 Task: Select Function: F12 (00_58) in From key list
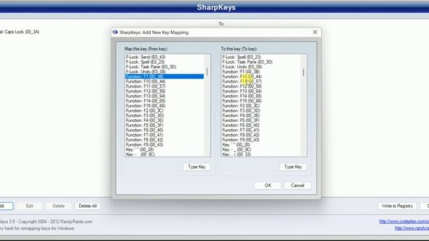[x=164, y=91]
